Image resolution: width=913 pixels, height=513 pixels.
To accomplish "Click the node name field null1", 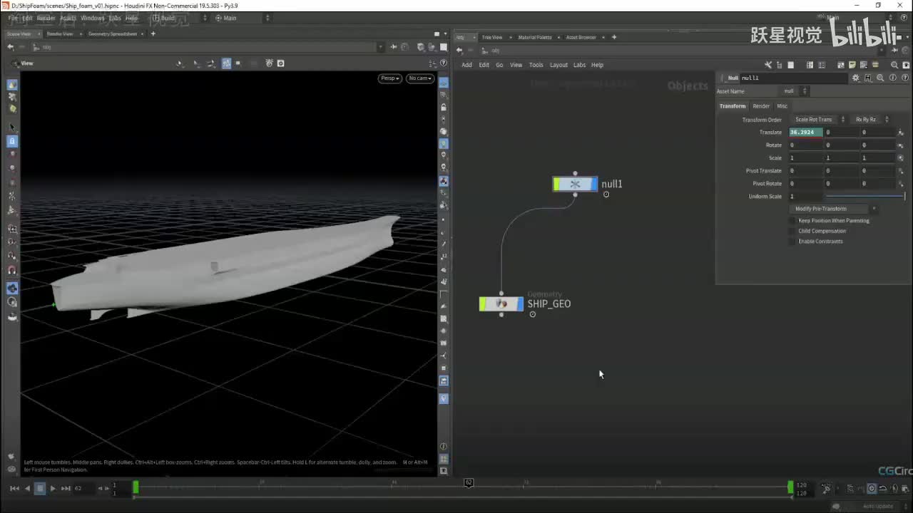I will (793, 78).
